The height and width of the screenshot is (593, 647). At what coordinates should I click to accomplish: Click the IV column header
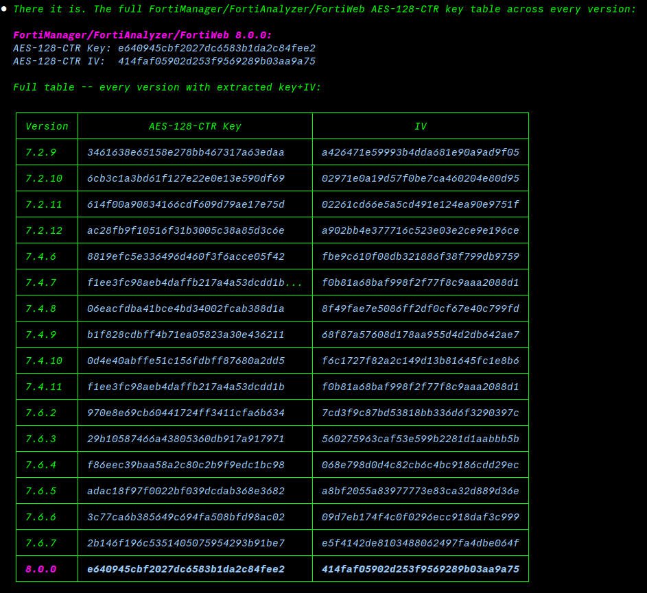(421, 126)
